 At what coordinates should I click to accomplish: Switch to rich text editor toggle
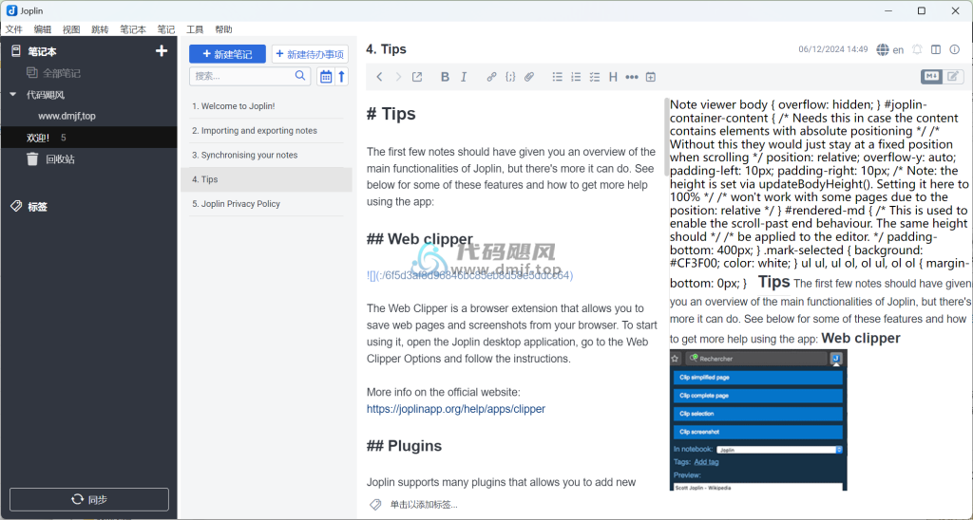coord(952,76)
